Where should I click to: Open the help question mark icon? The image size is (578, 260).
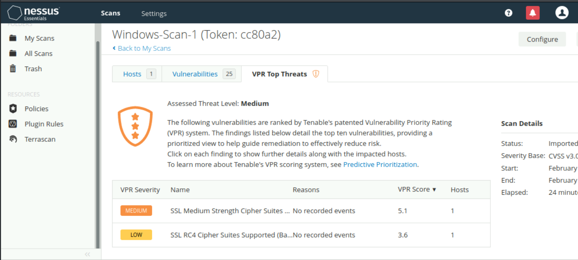pos(508,13)
